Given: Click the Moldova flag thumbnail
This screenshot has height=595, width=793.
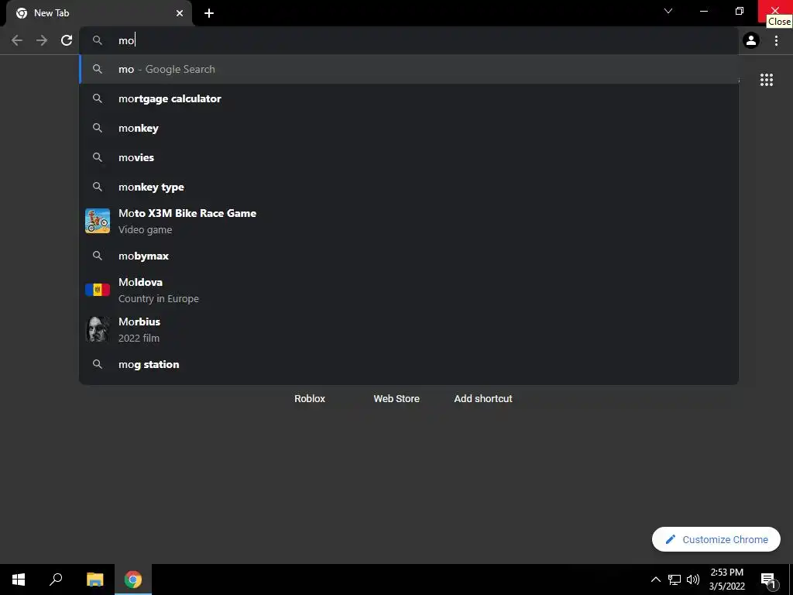Looking at the screenshot, I should [98, 290].
